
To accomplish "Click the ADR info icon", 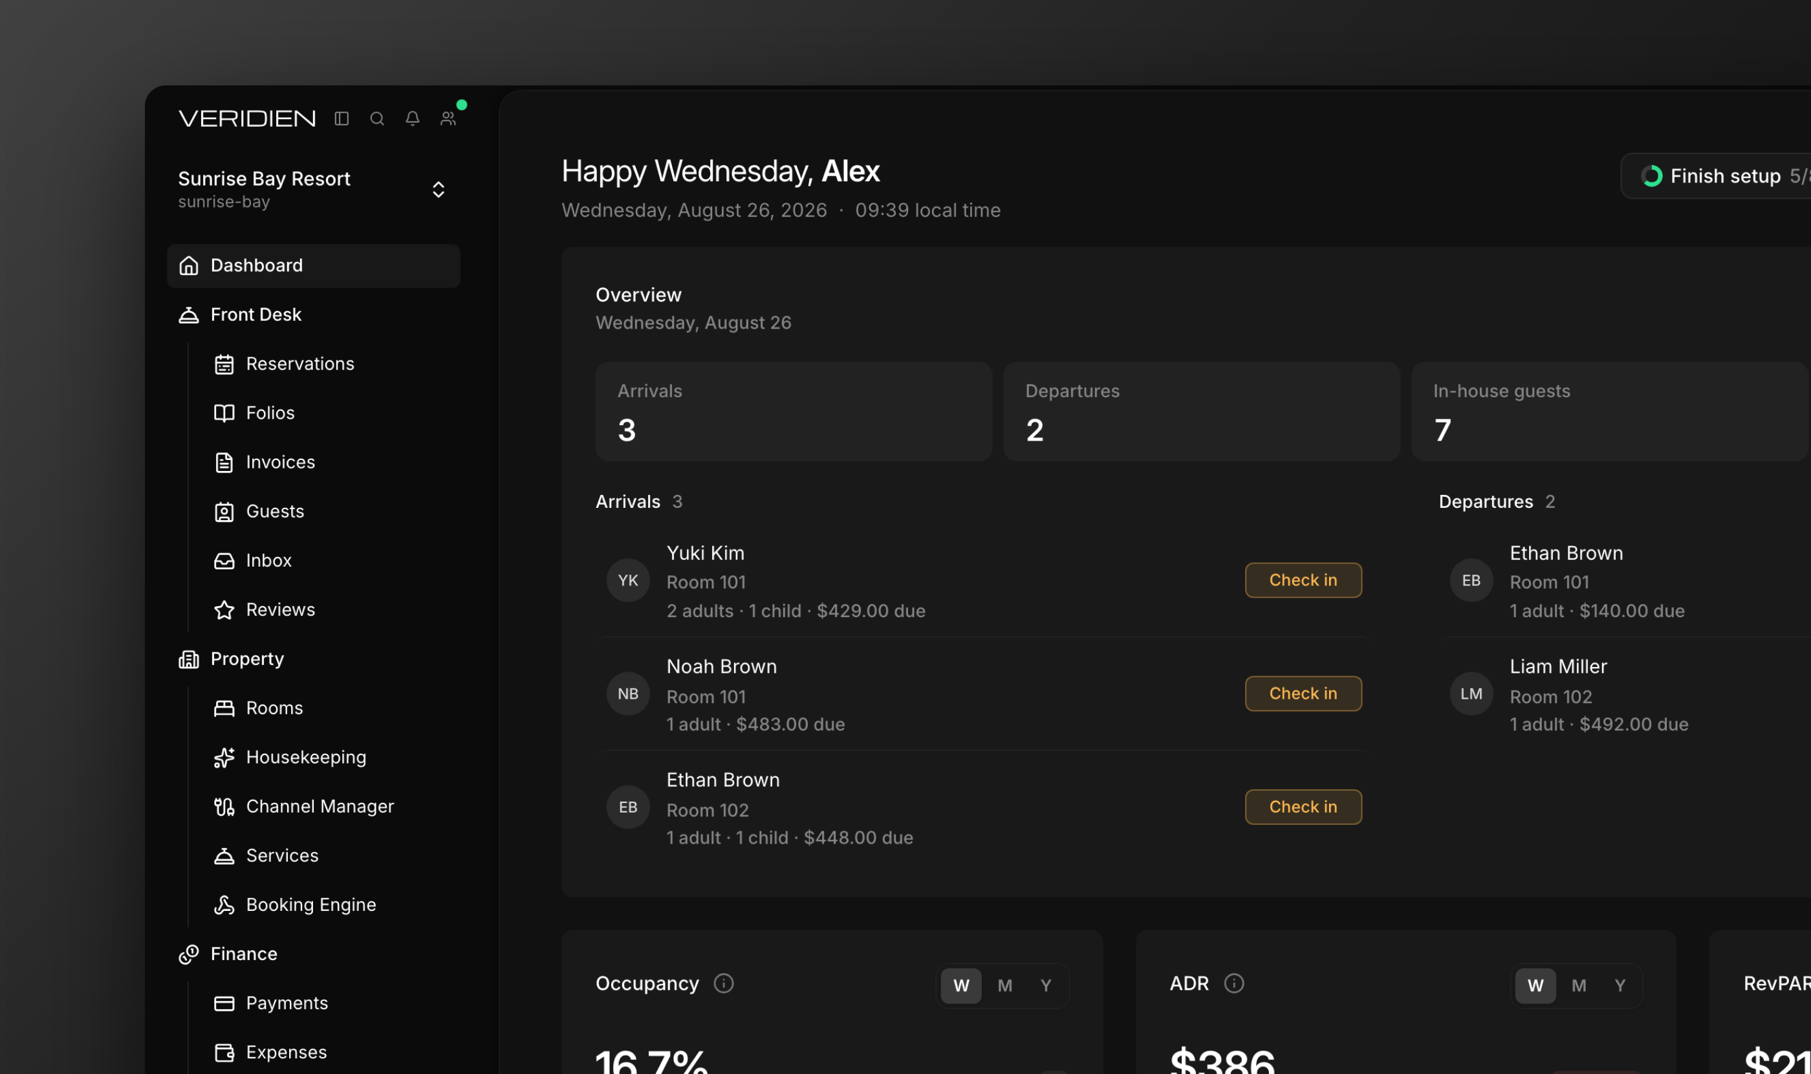I will pos(1233,983).
